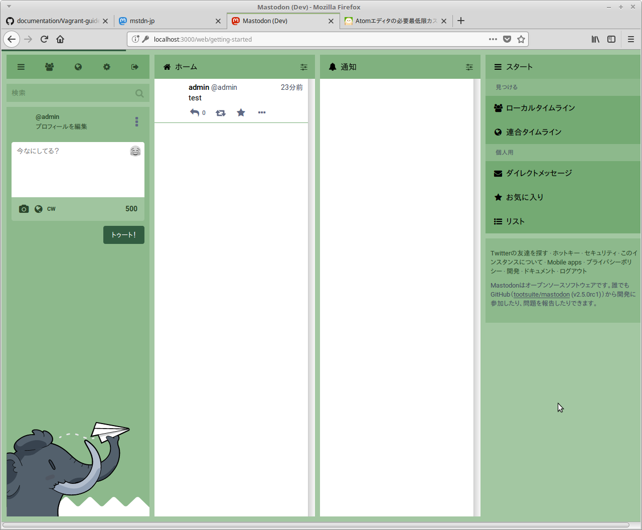Image resolution: width=642 pixels, height=530 pixels.
Task: Toggle the CW content warning
Action: click(51, 209)
